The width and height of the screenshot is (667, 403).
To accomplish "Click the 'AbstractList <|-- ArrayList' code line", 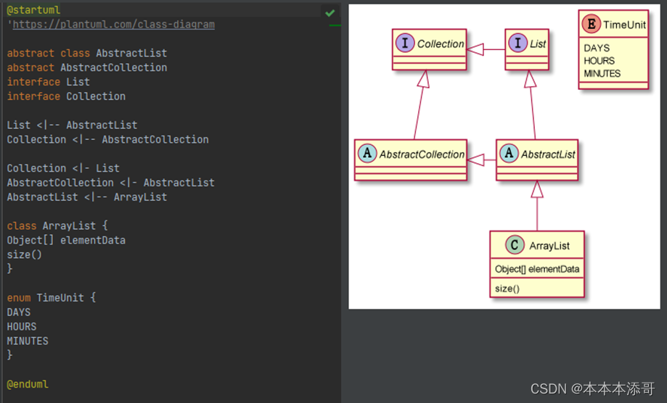I will [x=87, y=197].
